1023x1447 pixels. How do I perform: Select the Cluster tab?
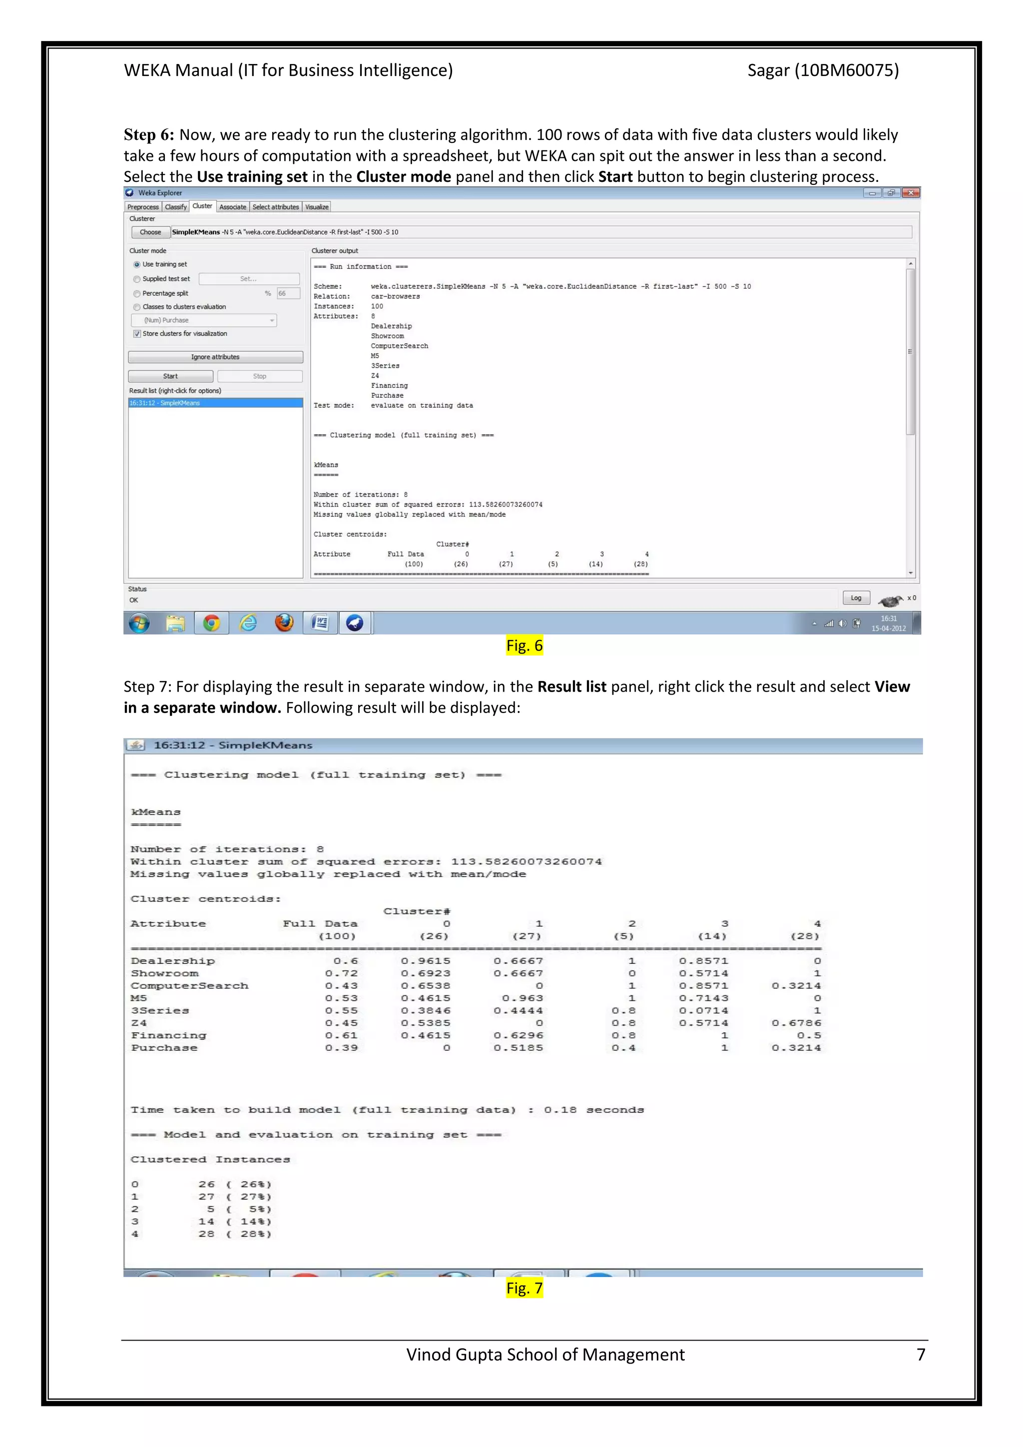point(202,206)
